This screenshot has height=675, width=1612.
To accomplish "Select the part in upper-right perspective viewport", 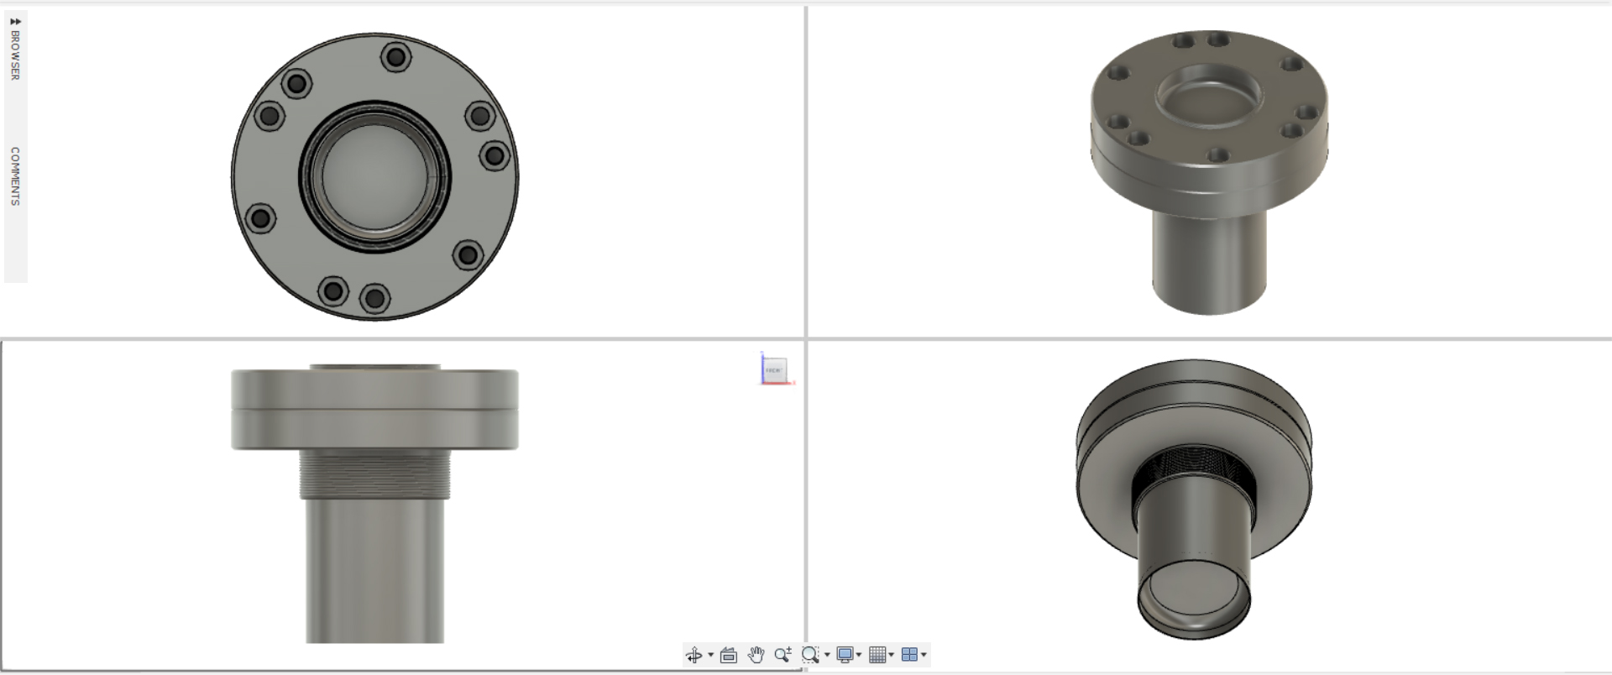I will tap(1209, 172).
